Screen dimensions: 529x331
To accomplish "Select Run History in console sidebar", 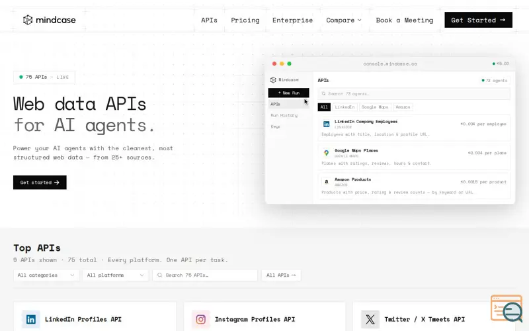I will coord(284,115).
